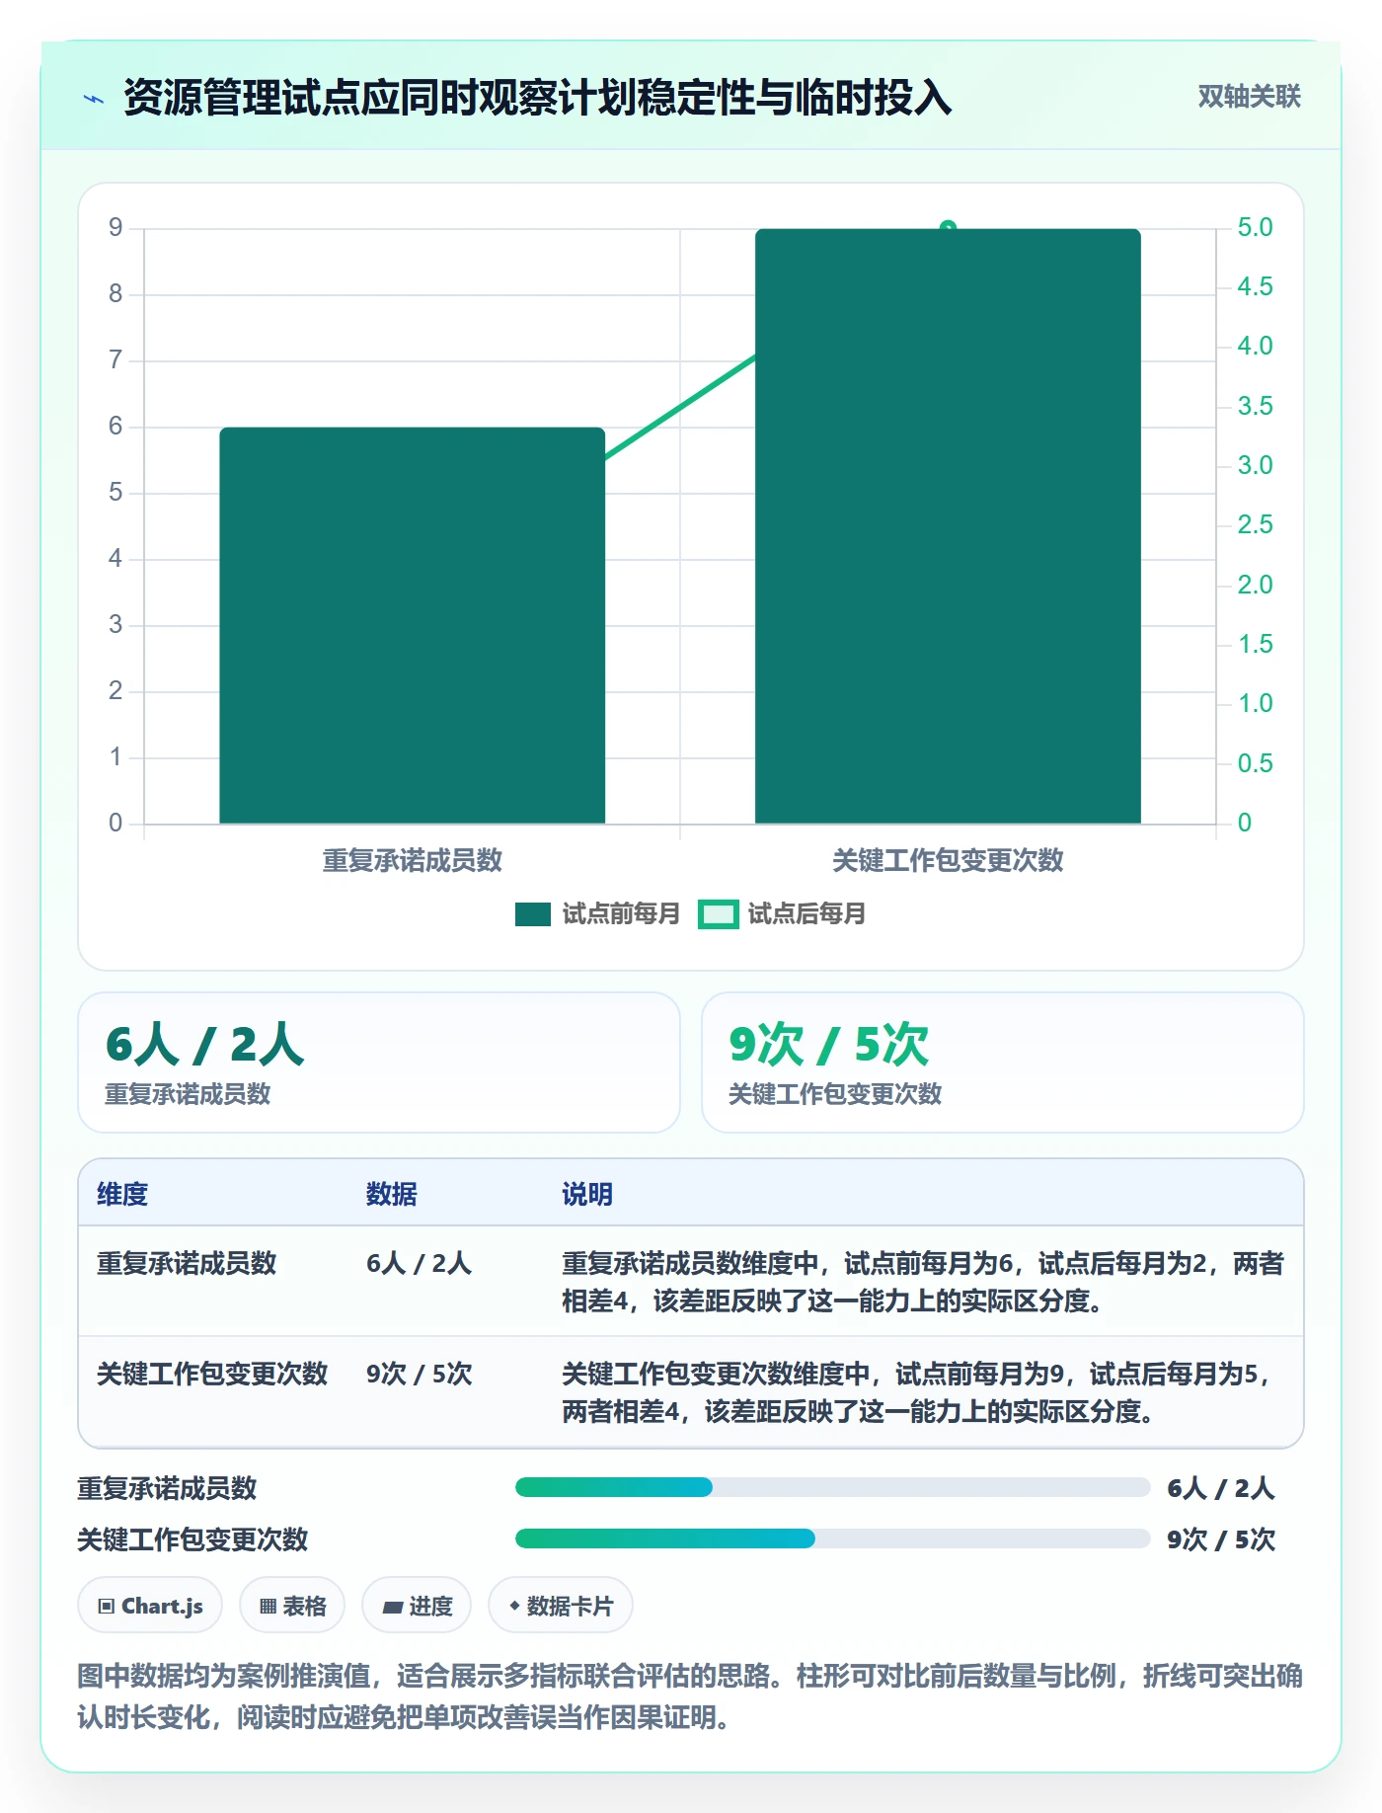Viewport: 1382px width, 1813px height.
Task: Click the 进度 chip bar icon
Action: [x=392, y=1608]
